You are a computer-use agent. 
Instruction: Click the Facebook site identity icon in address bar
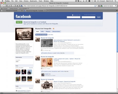coord(22,6)
